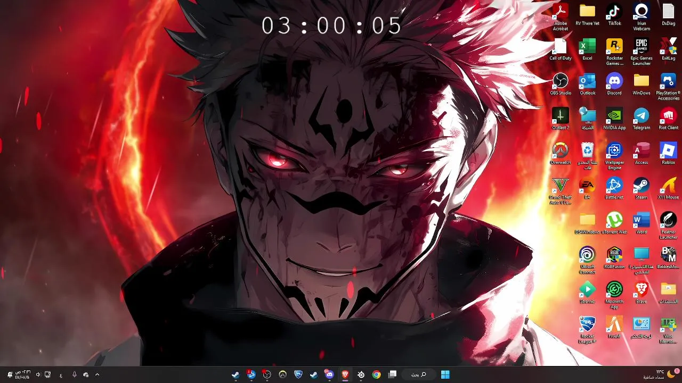Viewport: 682px width, 383px height.
Task: Open OBS Studio desktop icon
Action: 561,84
